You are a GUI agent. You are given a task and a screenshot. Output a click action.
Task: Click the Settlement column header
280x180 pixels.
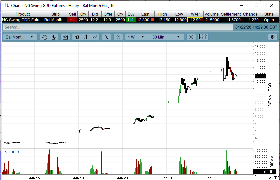pyautogui.click(x=231, y=14)
